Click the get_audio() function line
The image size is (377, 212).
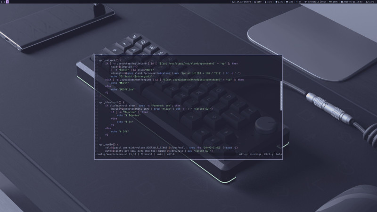[x=109, y=145]
